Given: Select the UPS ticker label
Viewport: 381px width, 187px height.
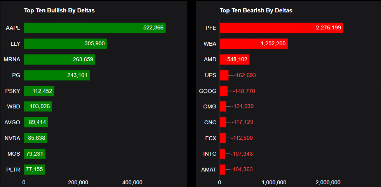Looking at the screenshot, I should pos(211,75).
